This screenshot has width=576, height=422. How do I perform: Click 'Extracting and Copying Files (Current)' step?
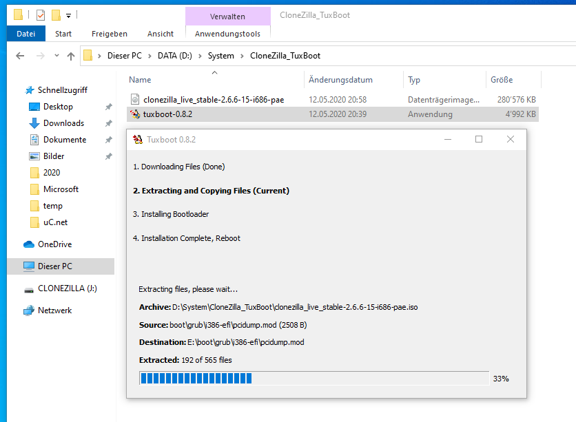pyautogui.click(x=212, y=191)
